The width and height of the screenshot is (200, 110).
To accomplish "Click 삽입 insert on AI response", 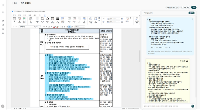I will (186, 61).
